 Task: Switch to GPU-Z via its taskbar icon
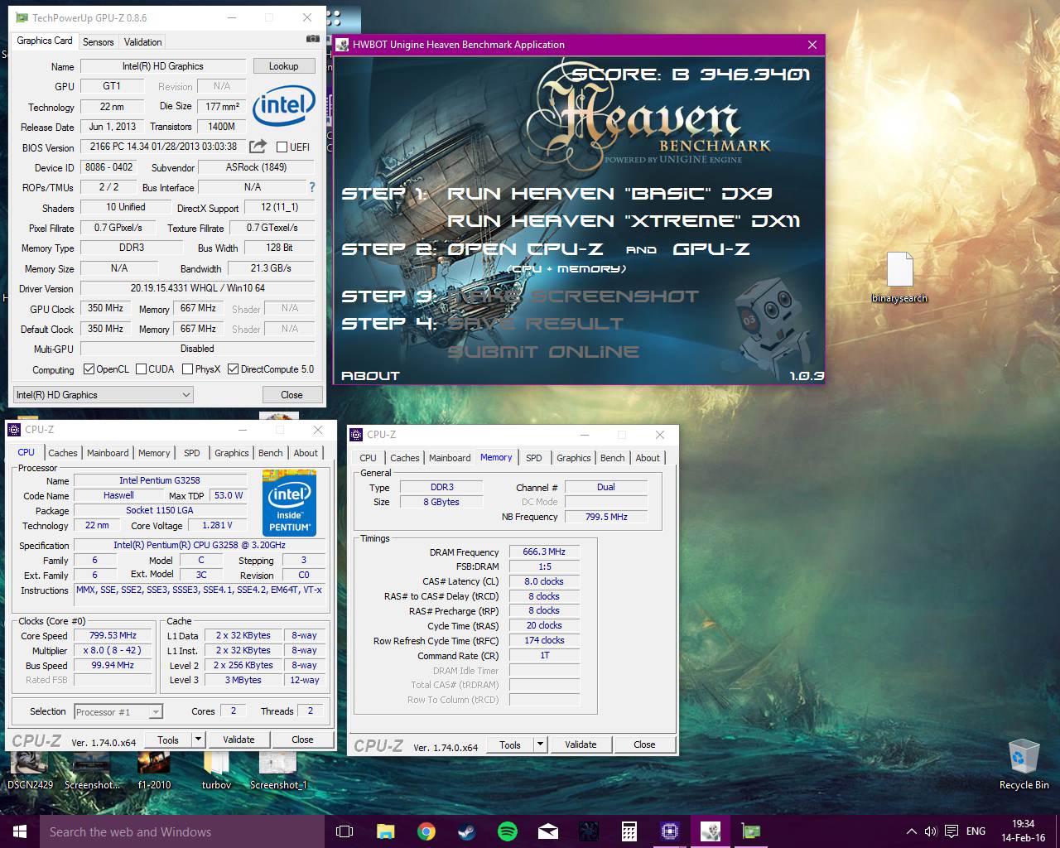[750, 831]
